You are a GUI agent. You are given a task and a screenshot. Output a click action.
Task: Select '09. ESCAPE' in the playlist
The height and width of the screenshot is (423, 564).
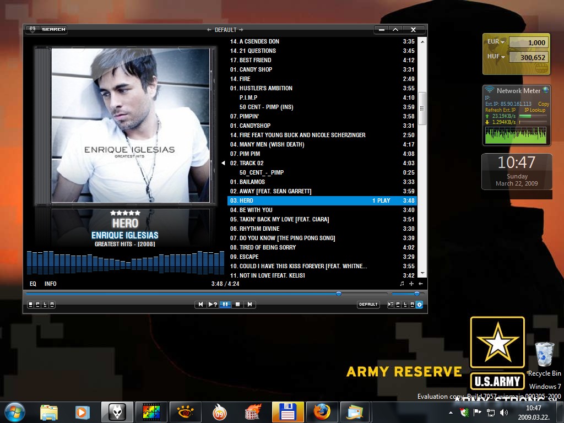[322, 257]
